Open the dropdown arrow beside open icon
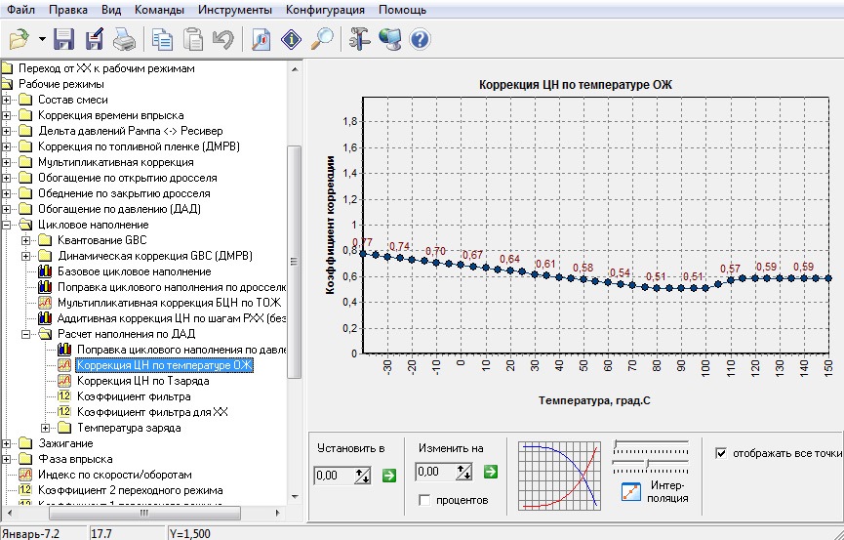844x540 pixels. click(42, 39)
